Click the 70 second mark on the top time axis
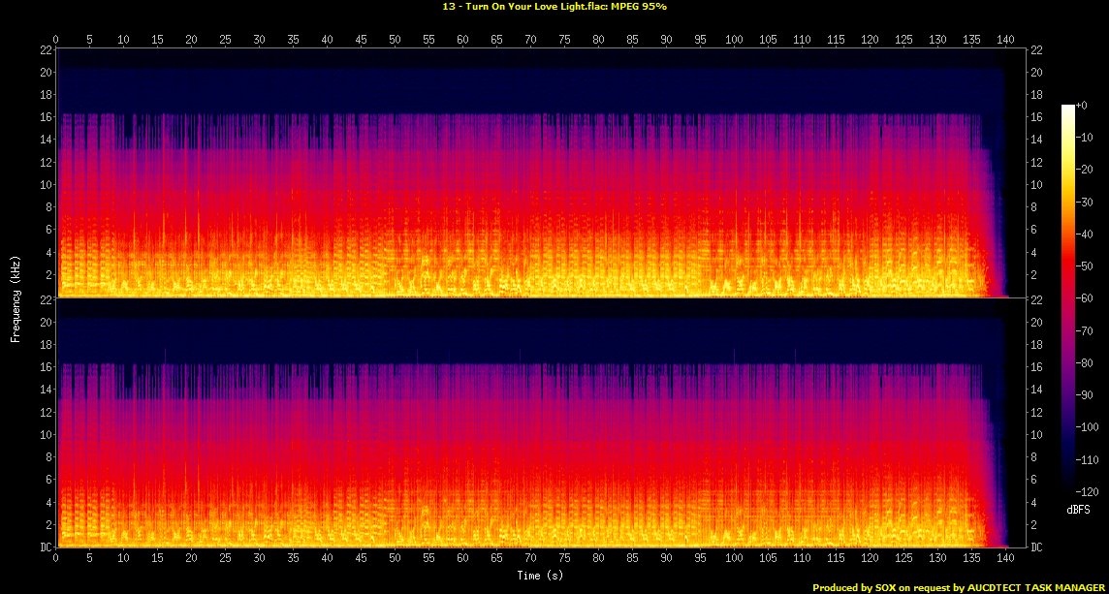Image resolution: width=1109 pixels, height=594 pixels. pos(530,40)
